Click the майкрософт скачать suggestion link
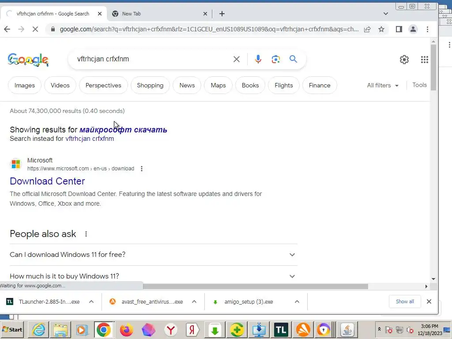 [123, 130]
